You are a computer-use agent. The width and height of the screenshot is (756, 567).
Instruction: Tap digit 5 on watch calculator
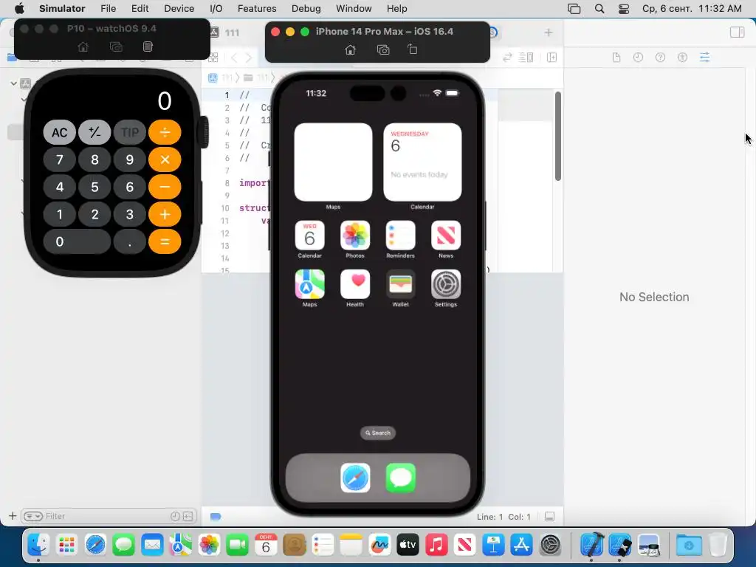(x=94, y=187)
